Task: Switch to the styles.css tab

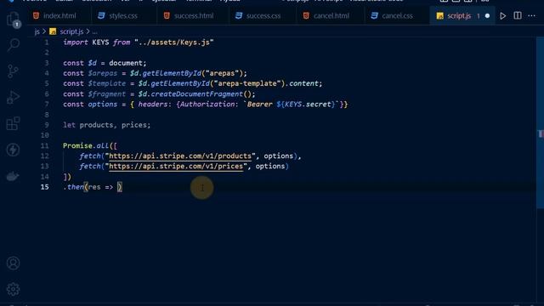Action: click(122, 16)
